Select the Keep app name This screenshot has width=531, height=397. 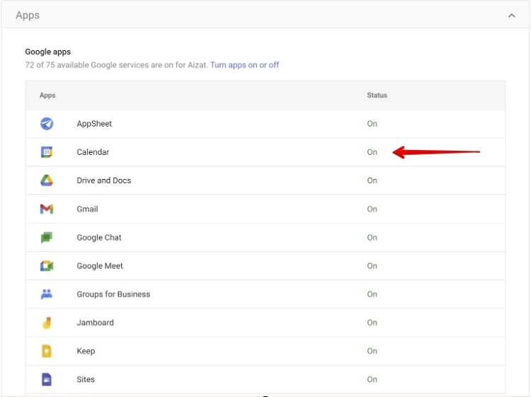coord(86,351)
